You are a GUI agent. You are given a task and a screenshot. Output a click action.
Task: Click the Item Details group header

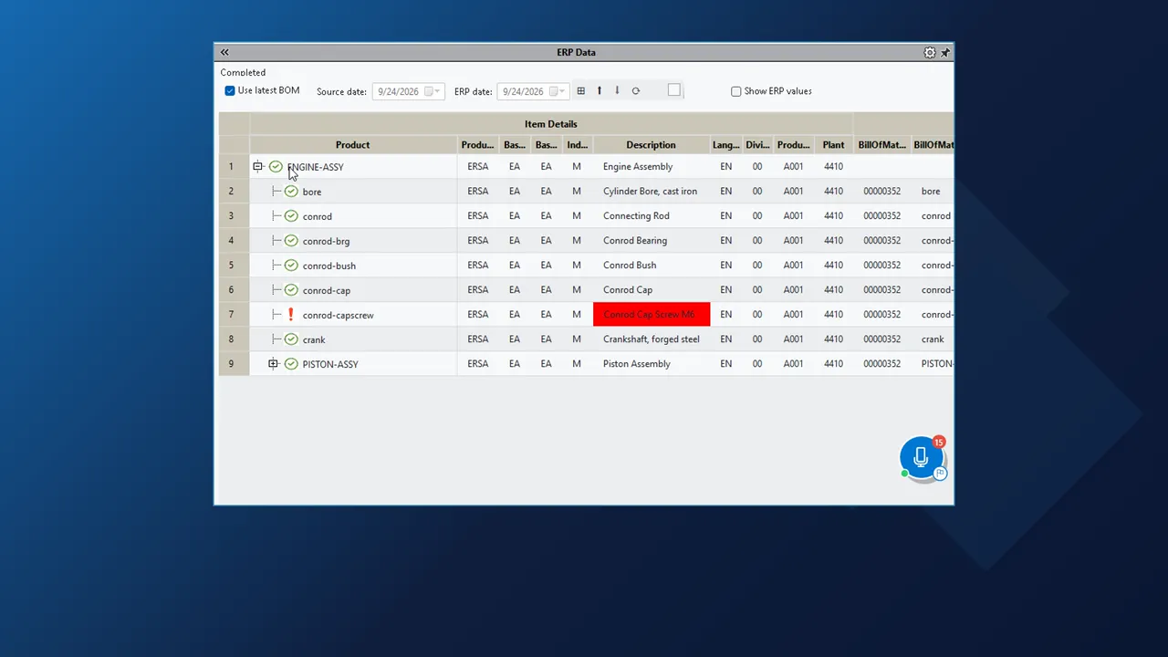pos(551,124)
